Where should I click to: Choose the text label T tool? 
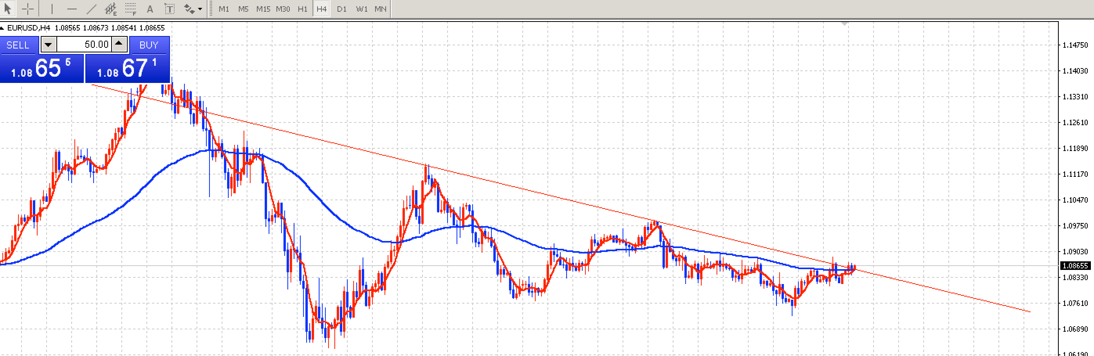[170, 9]
